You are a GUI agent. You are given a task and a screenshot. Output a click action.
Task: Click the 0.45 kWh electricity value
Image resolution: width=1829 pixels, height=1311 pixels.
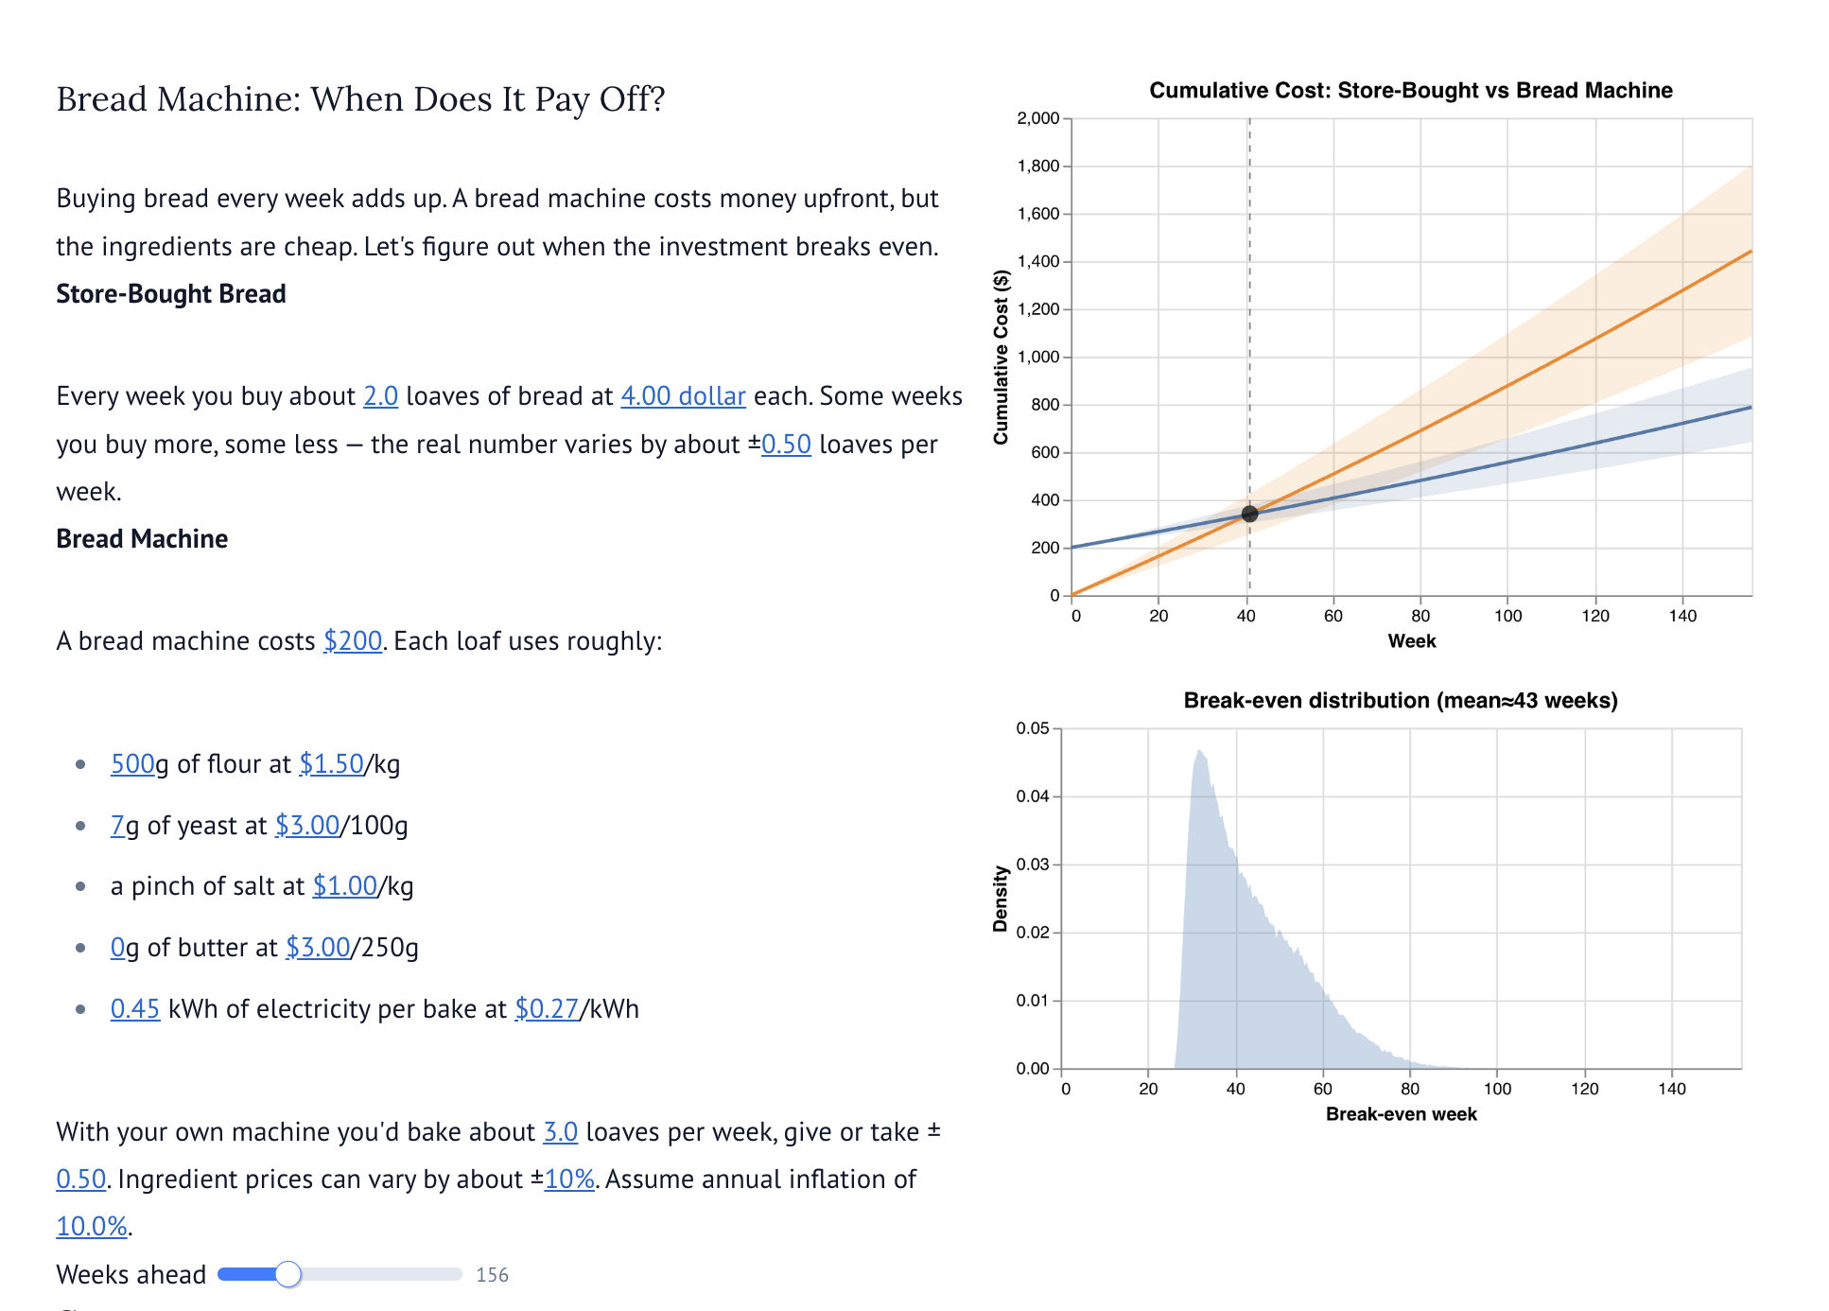point(135,1009)
